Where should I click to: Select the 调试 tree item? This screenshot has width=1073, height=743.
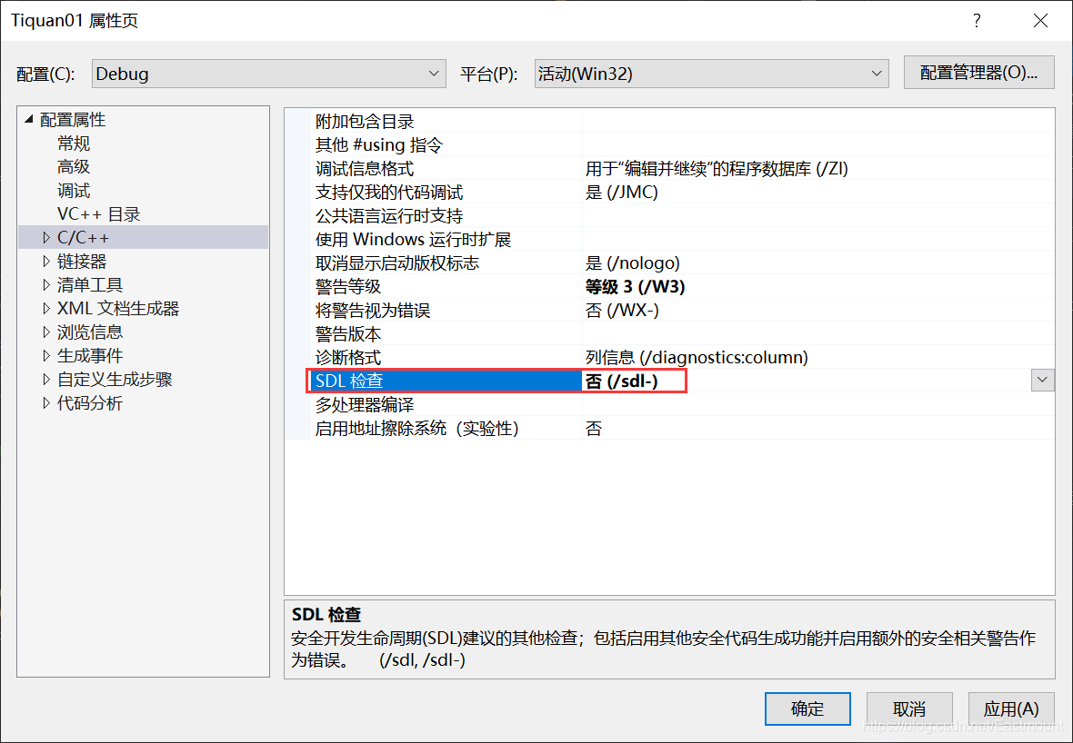73,190
